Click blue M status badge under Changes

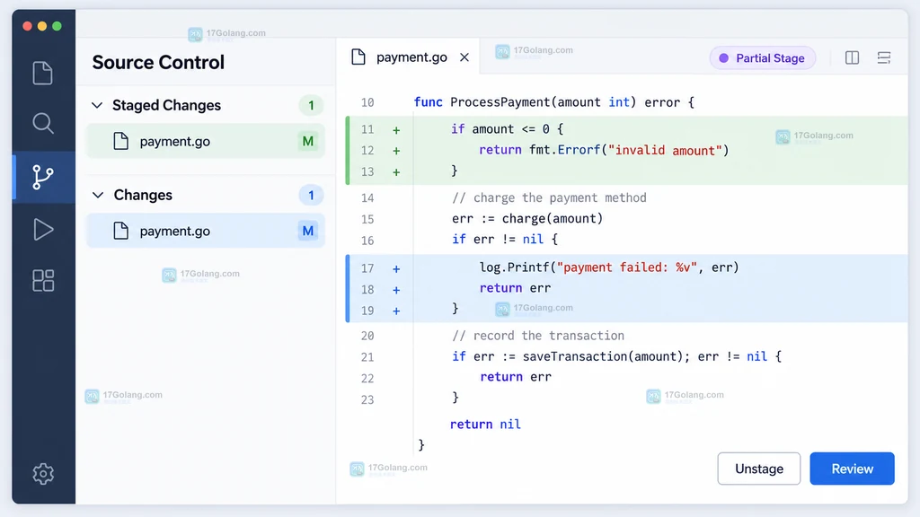click(307, 231)
